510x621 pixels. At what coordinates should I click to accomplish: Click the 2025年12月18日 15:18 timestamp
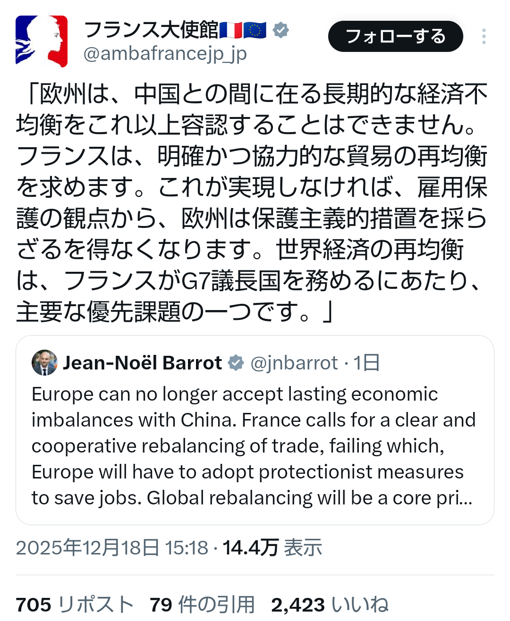(x=112, y=548)
